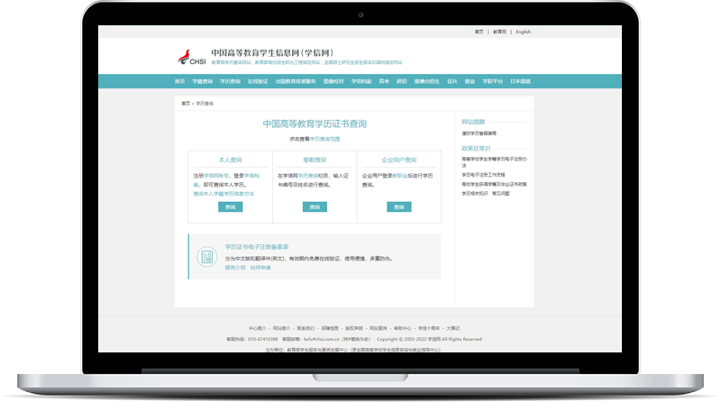The image size is (721, 402).
Task: Click the 学历证书电子注册备案表 document icon
Action: (207, 257)
